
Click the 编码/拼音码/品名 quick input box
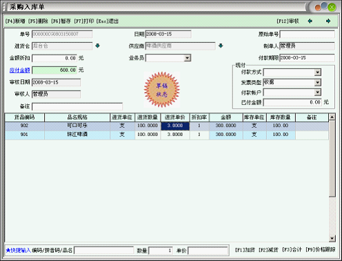pyautogui.click(x=104, y=251)
